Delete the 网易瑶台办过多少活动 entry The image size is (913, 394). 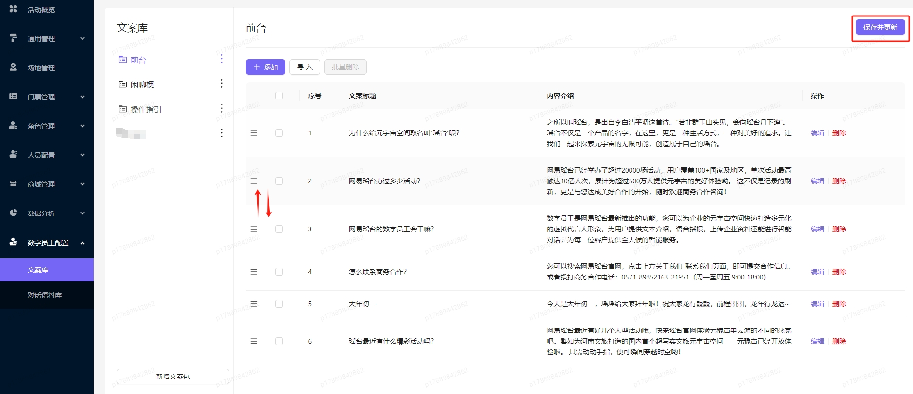tap(839, 181)
